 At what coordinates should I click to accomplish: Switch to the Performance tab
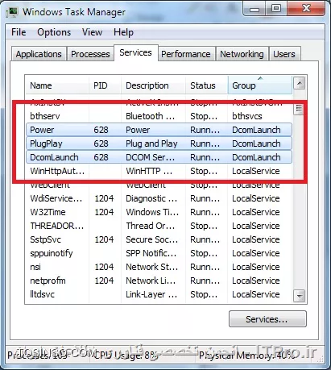pos(186,54)
